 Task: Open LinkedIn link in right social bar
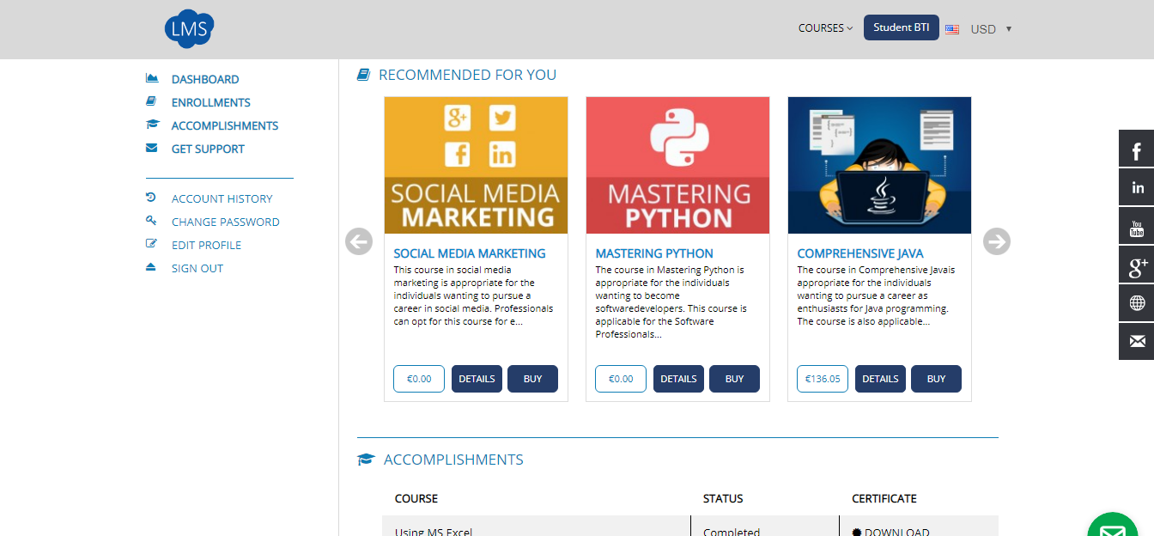tap(1136, 187)
